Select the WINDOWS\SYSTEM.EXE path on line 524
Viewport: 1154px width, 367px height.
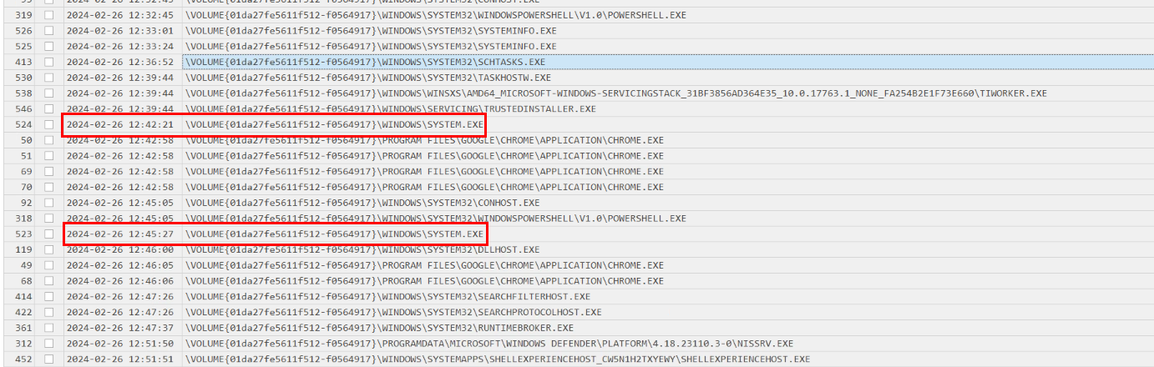tap(334, 124)
